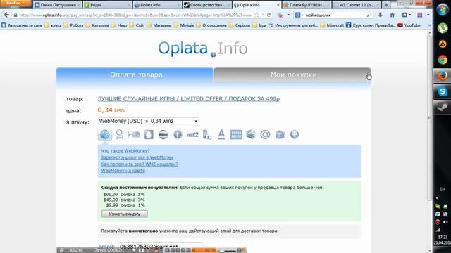Open the Windows Start orb
This screenshot has width=451, height=253.
[x=442, y=9]
